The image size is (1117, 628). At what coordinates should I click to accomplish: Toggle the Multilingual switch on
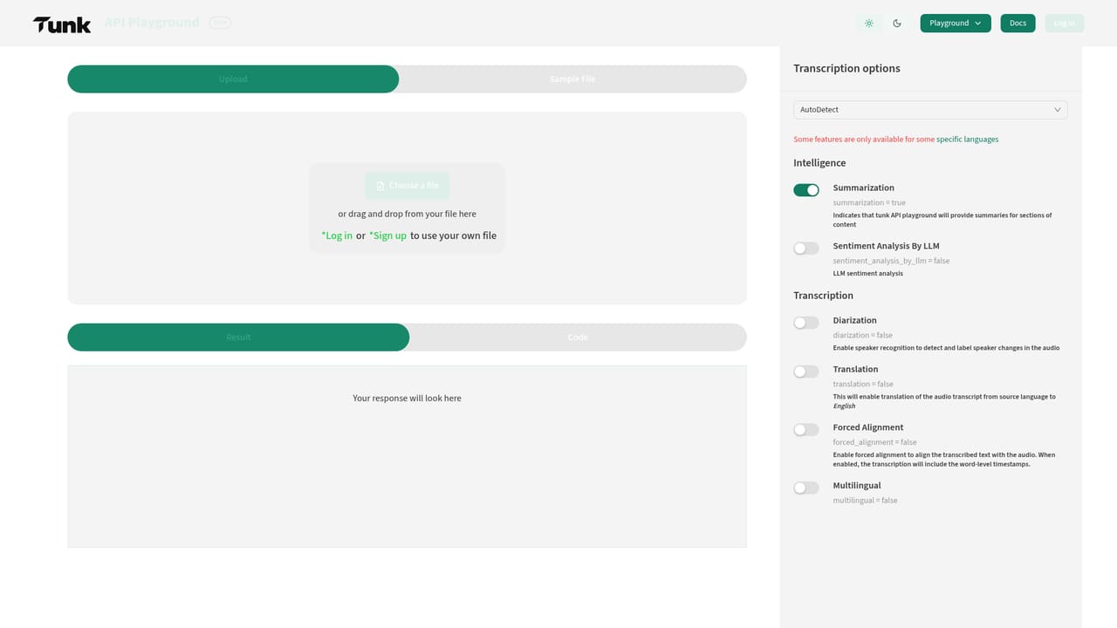(806, 488)
